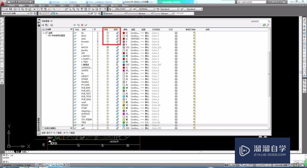Click the layer states manager icon
Image resolution: width=307 pixels, height=168 pixels.
pos(52,25)
